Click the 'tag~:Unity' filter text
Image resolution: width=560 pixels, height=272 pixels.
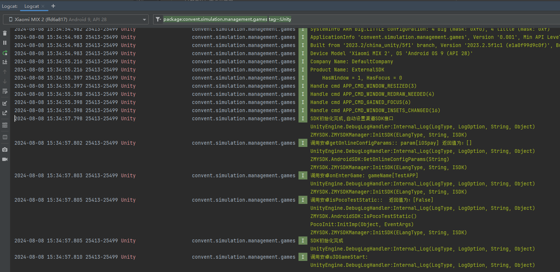[280, 19]
